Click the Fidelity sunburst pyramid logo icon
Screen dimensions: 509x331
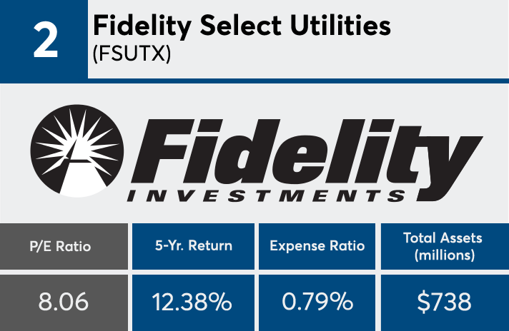(77, 151)
